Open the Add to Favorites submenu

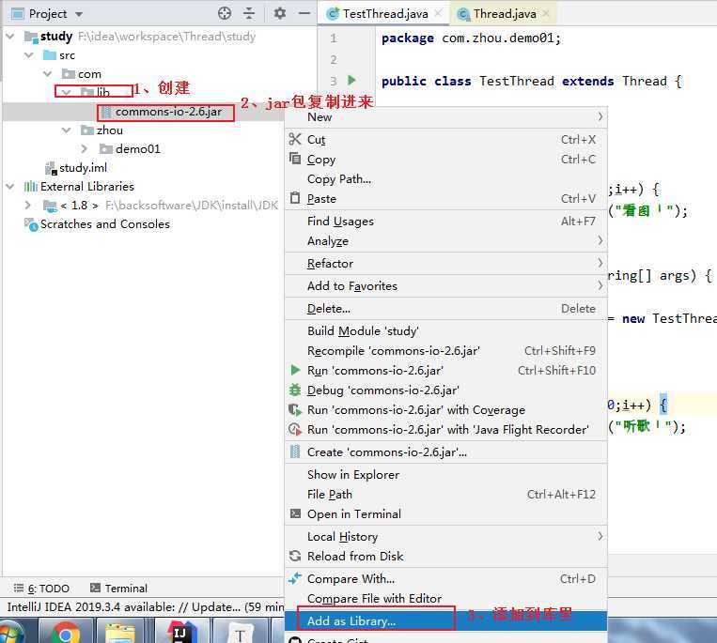click(445, 286)
